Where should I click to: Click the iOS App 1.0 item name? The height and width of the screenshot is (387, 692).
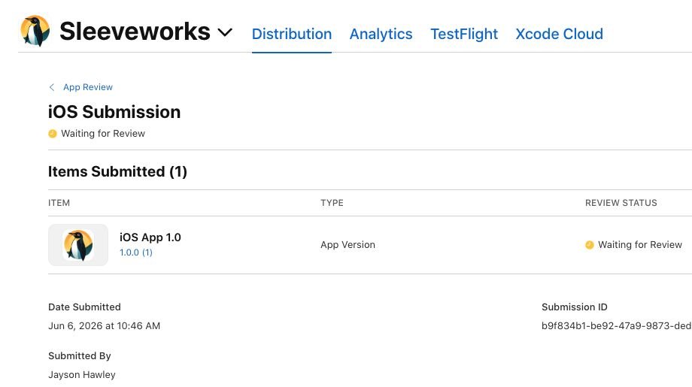pos(150,237)
